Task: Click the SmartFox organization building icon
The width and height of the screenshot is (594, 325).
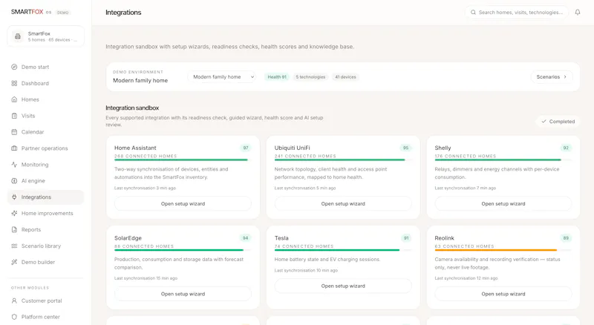Action: click(17, 36)
